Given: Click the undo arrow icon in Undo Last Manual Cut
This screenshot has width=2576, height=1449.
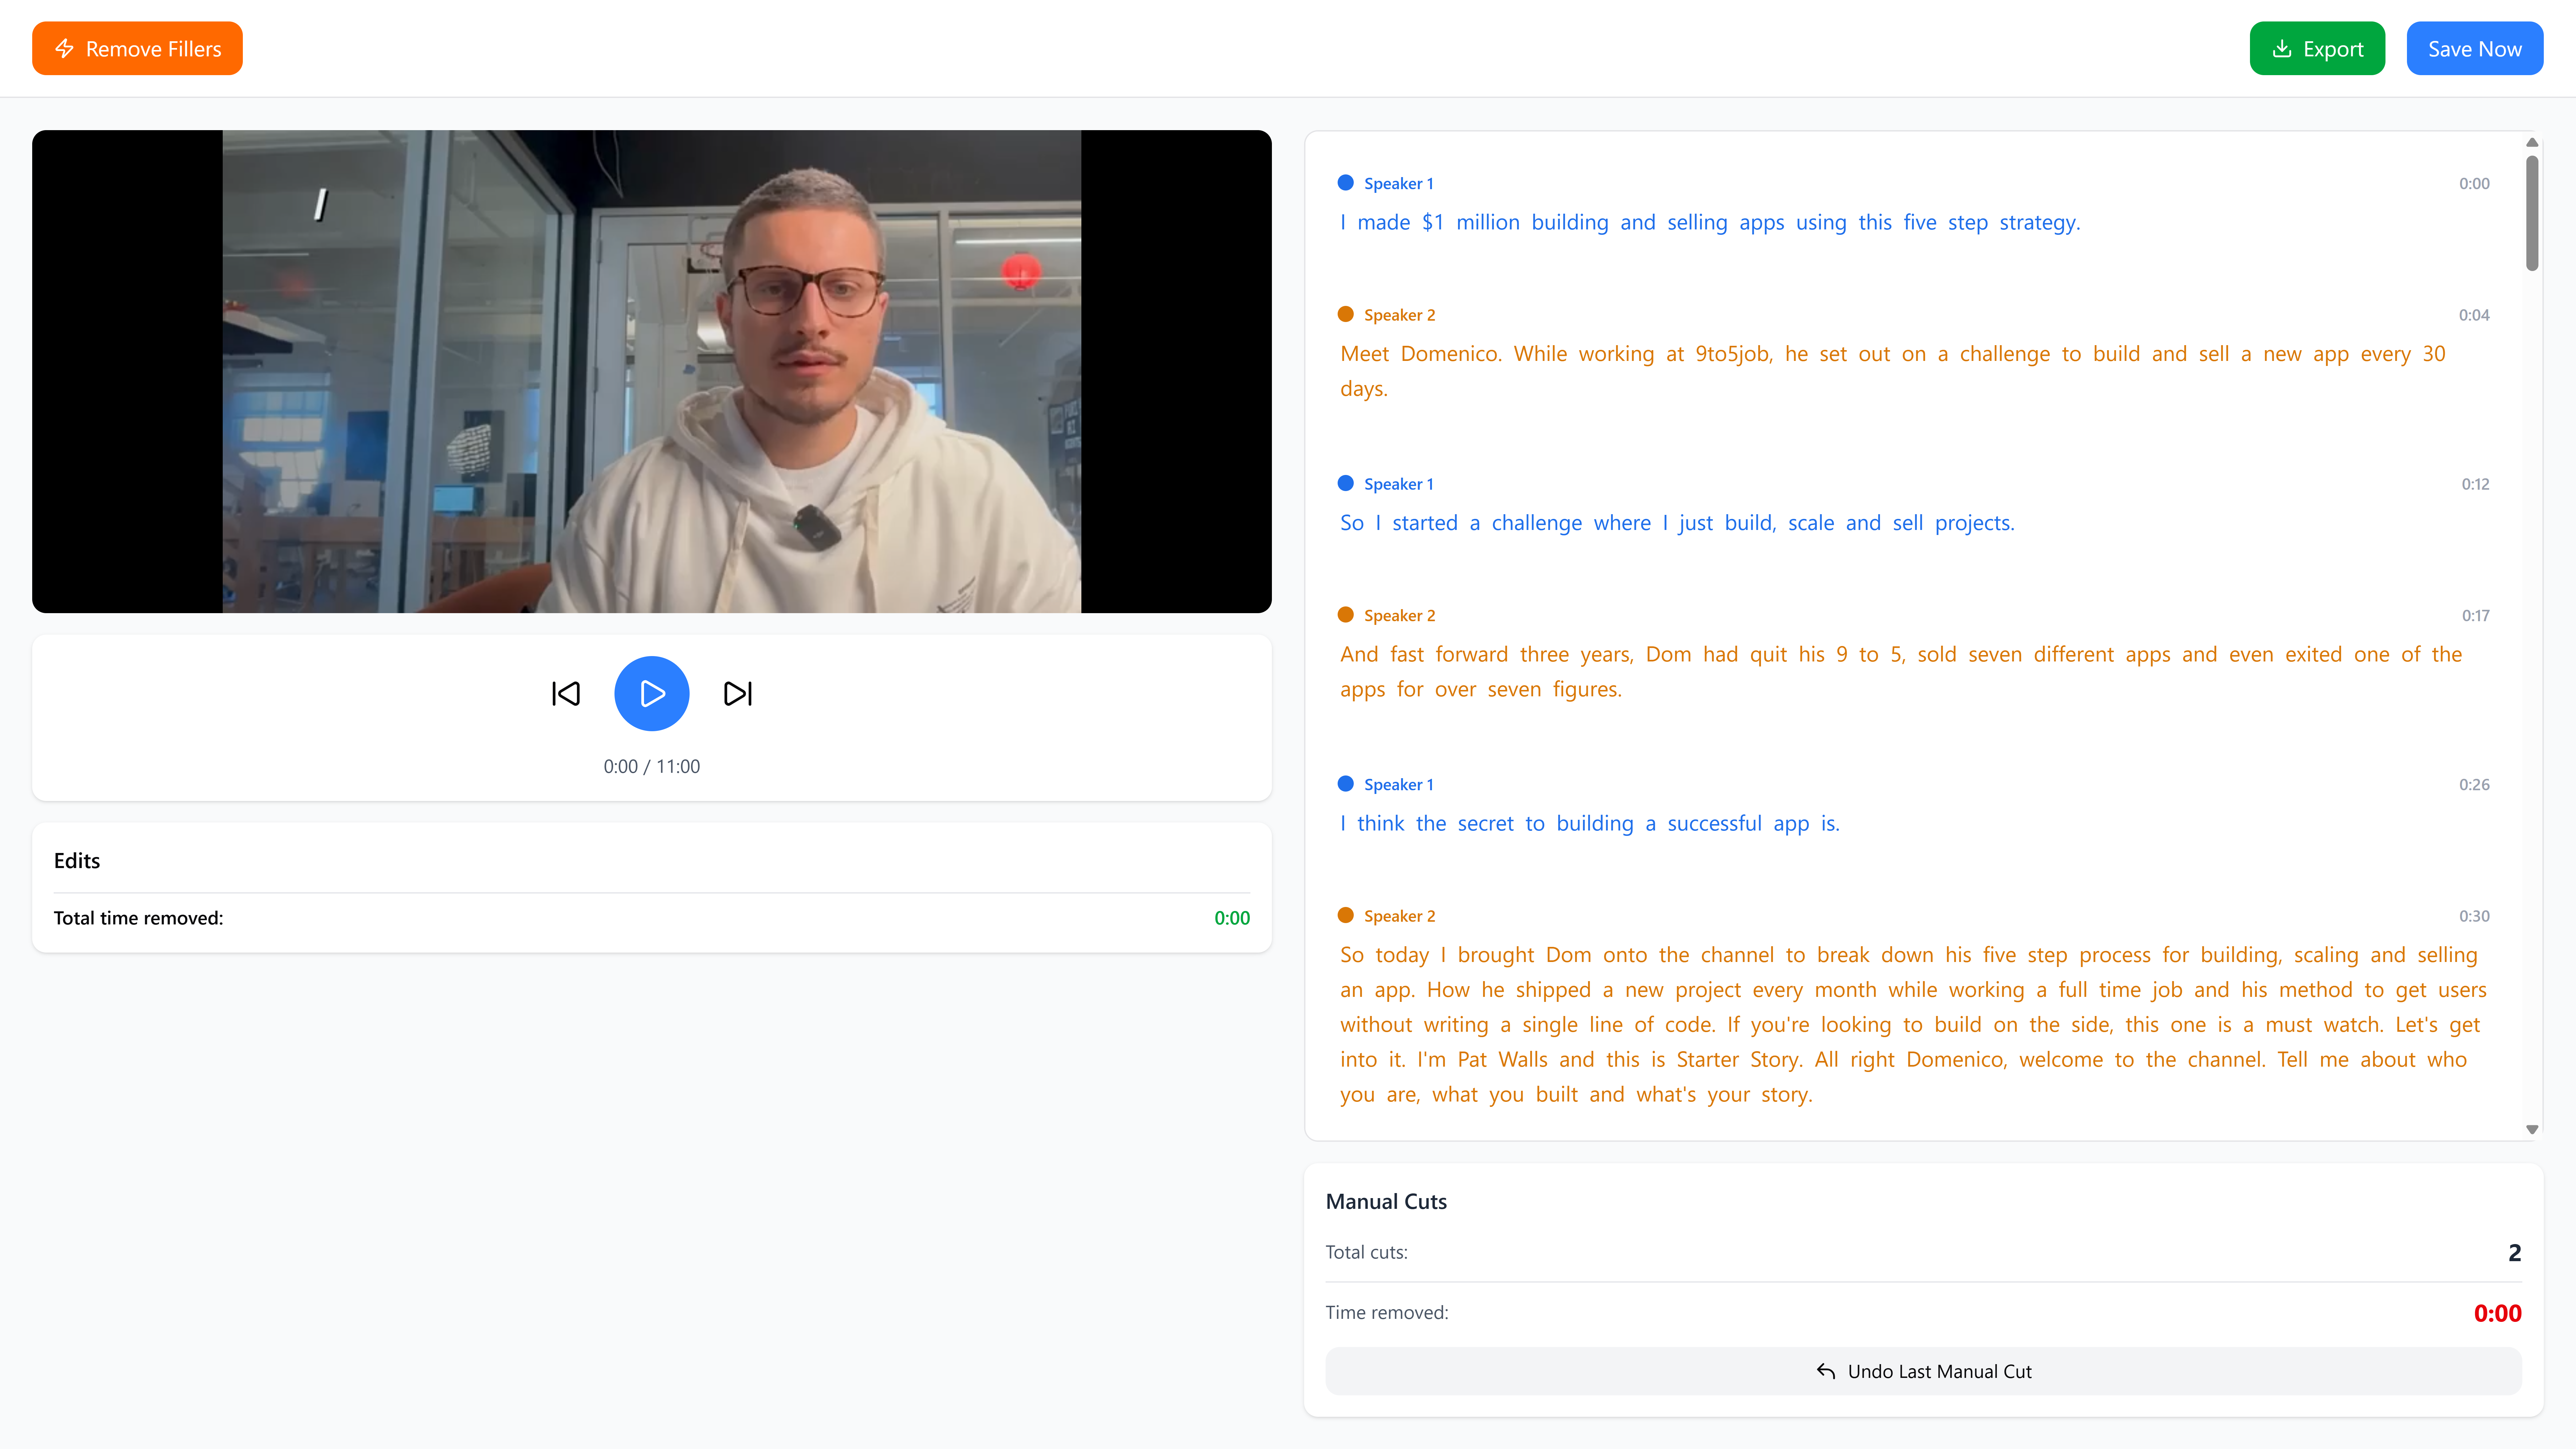Looking at the screenshot, I should (1826, 1371).
